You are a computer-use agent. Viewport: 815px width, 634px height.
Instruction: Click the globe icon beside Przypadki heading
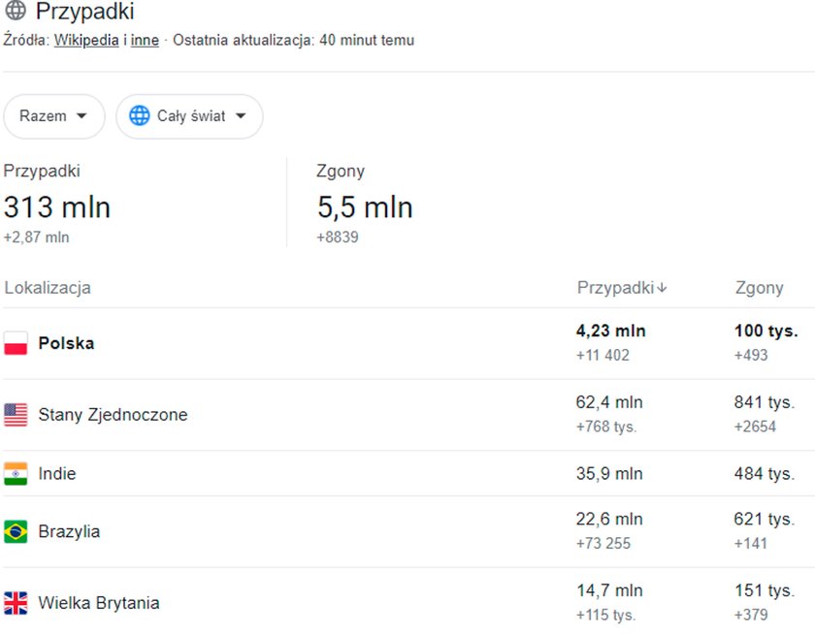tap(16, 11)
